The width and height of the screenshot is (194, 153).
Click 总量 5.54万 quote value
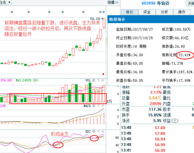click(155, 98)
